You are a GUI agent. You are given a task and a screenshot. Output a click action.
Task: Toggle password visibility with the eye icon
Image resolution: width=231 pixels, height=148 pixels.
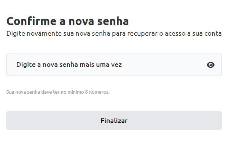tap(210, 65)
